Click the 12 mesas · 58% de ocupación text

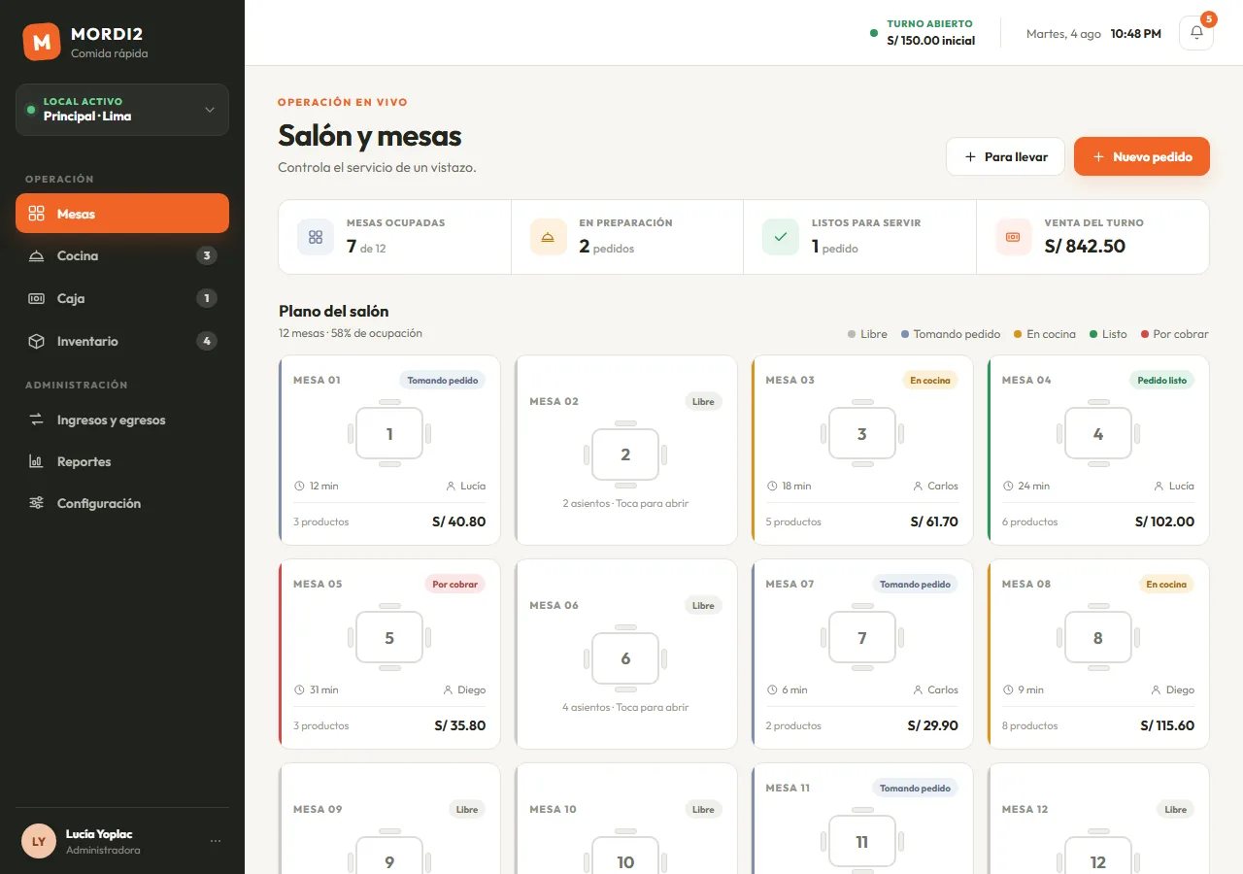pyautogui.click(x=351, y=333)
